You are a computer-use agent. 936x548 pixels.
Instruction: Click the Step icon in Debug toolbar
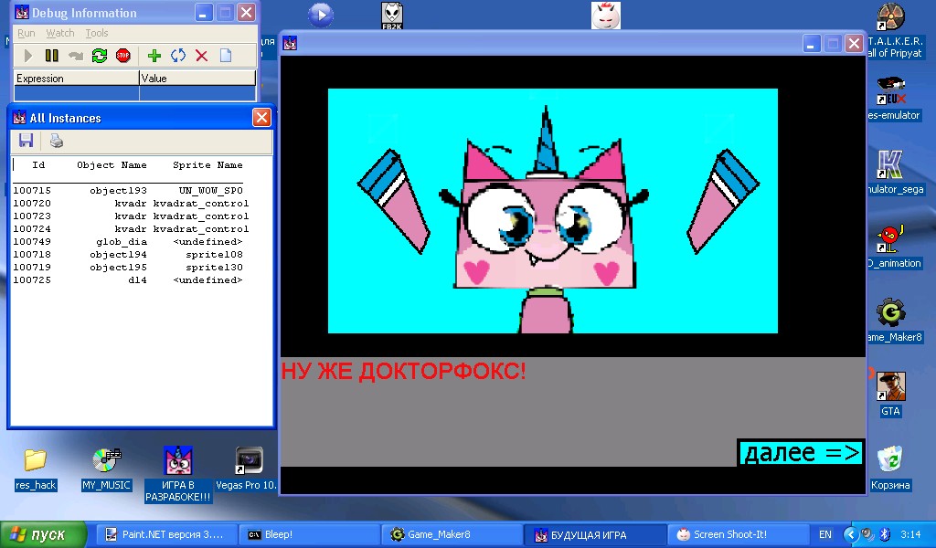coord(76,56)
